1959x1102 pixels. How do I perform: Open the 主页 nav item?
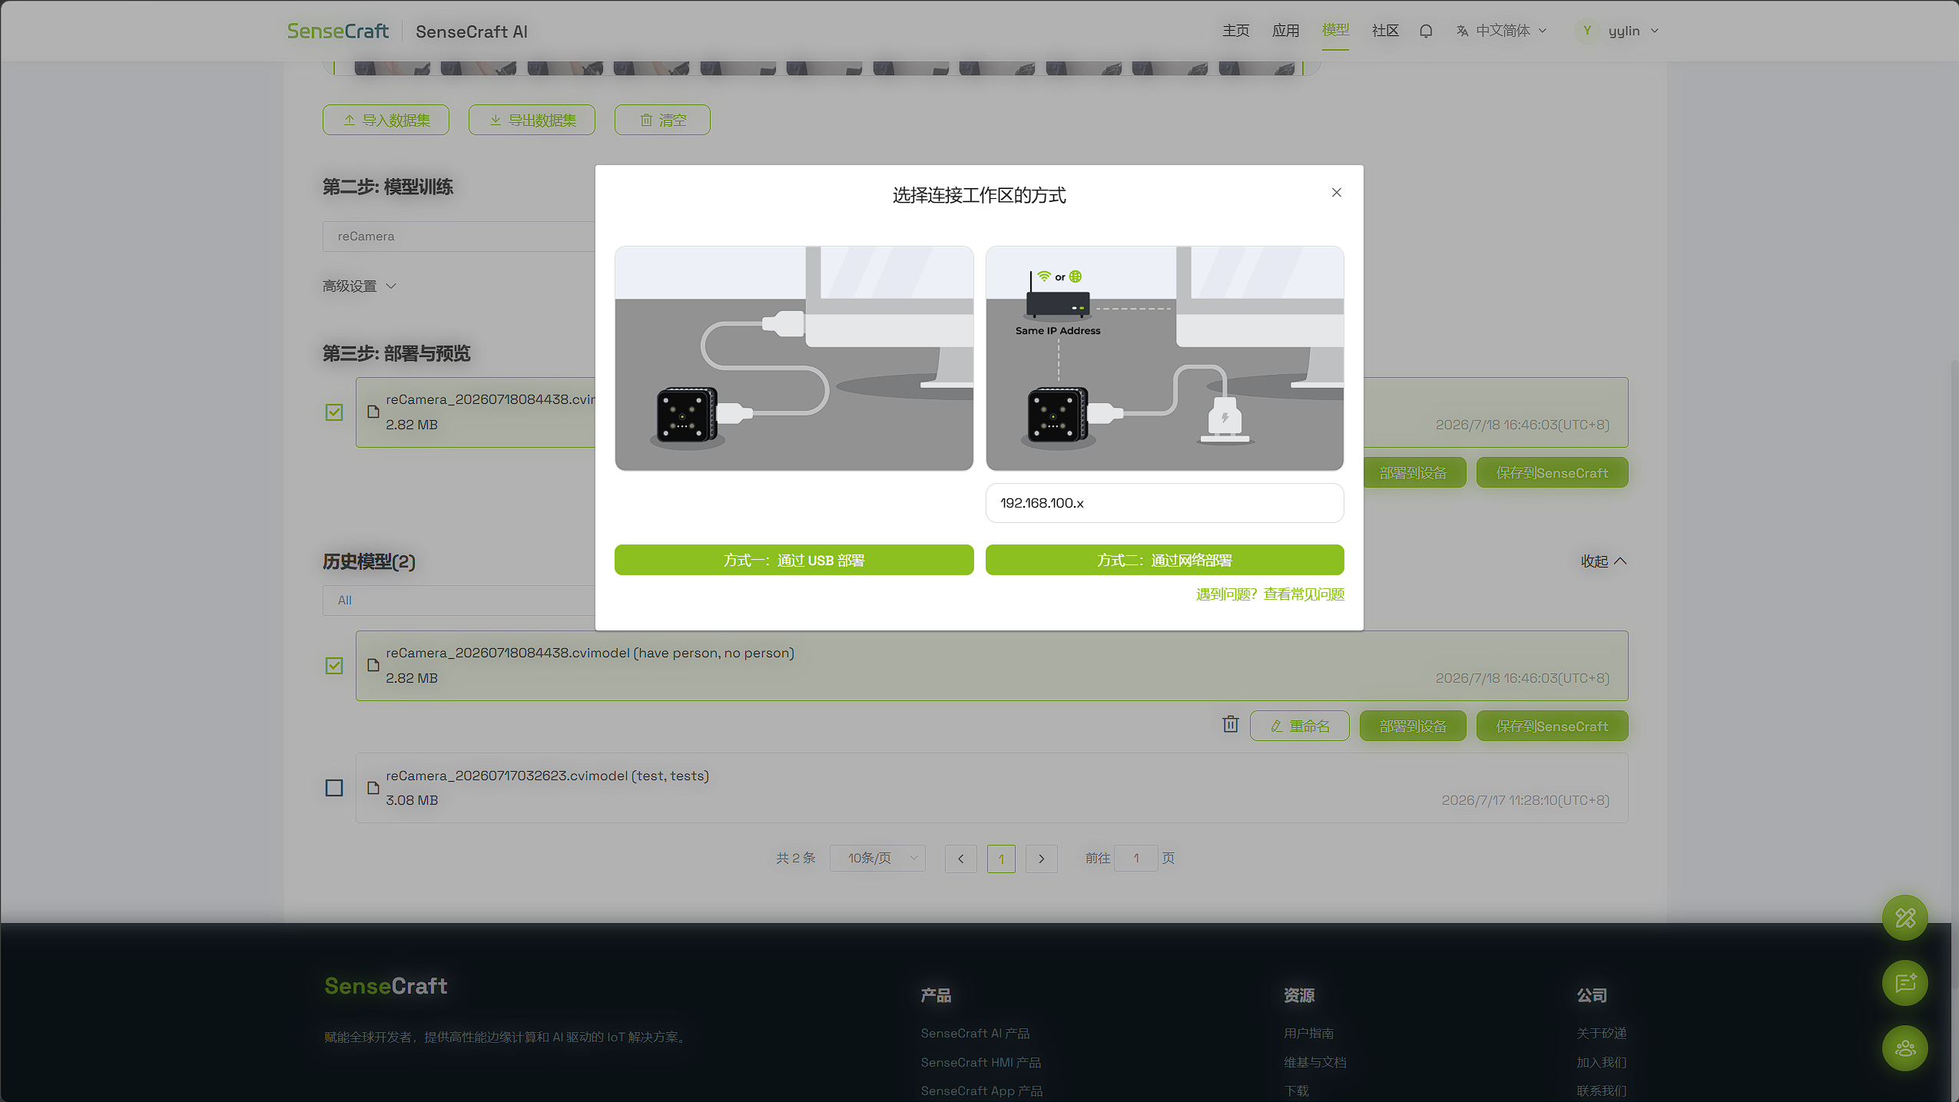[1236, 31]
